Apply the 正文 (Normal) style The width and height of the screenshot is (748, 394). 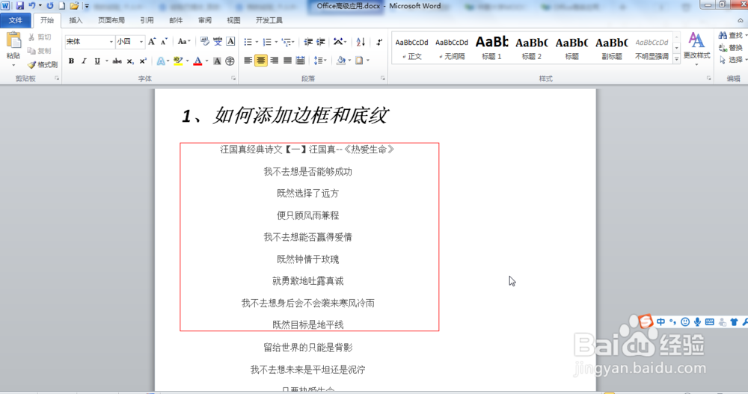411,48
